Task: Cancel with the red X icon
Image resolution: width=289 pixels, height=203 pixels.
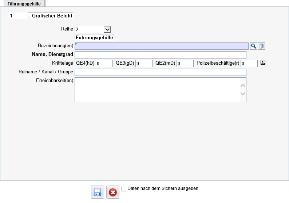Action: tap(113, 192)
